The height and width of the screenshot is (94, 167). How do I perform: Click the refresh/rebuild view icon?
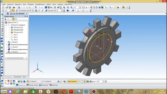pyautogui.click(x=83, y=7)
